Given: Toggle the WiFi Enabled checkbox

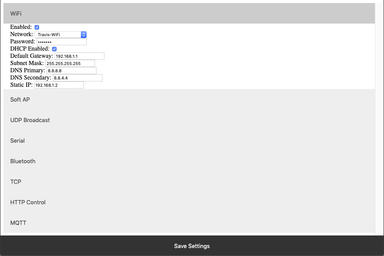Looking at the screenshot, I should click(x=37, y=27).
